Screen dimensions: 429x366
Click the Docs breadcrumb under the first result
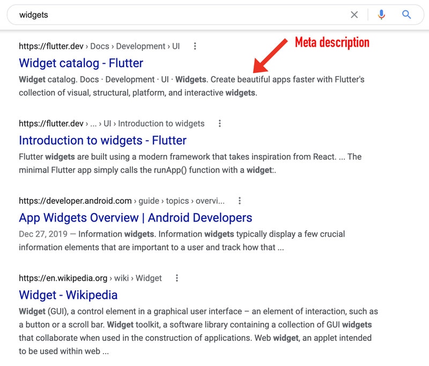pos(99,46)
